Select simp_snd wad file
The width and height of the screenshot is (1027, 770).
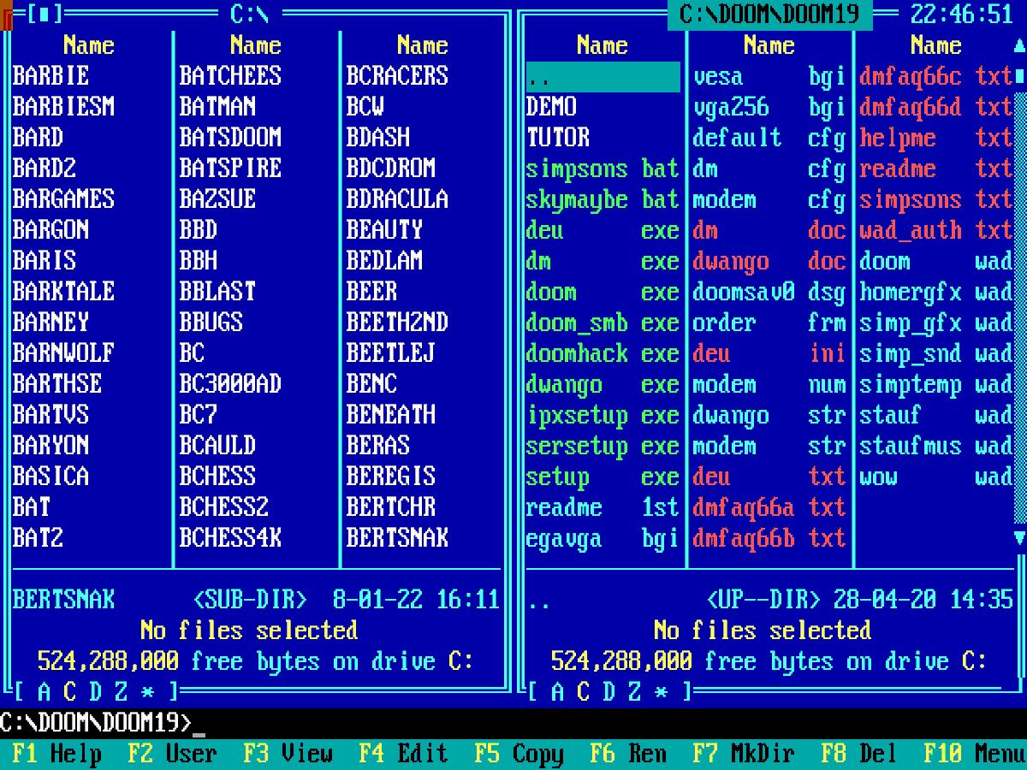[x=936, y=353]
